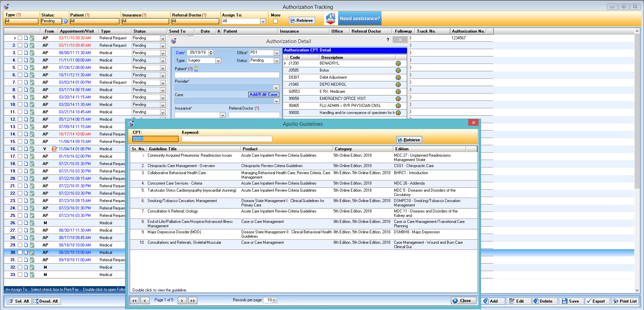
Task: Sort by Guideline Title column header
Action: coord(194,149)
